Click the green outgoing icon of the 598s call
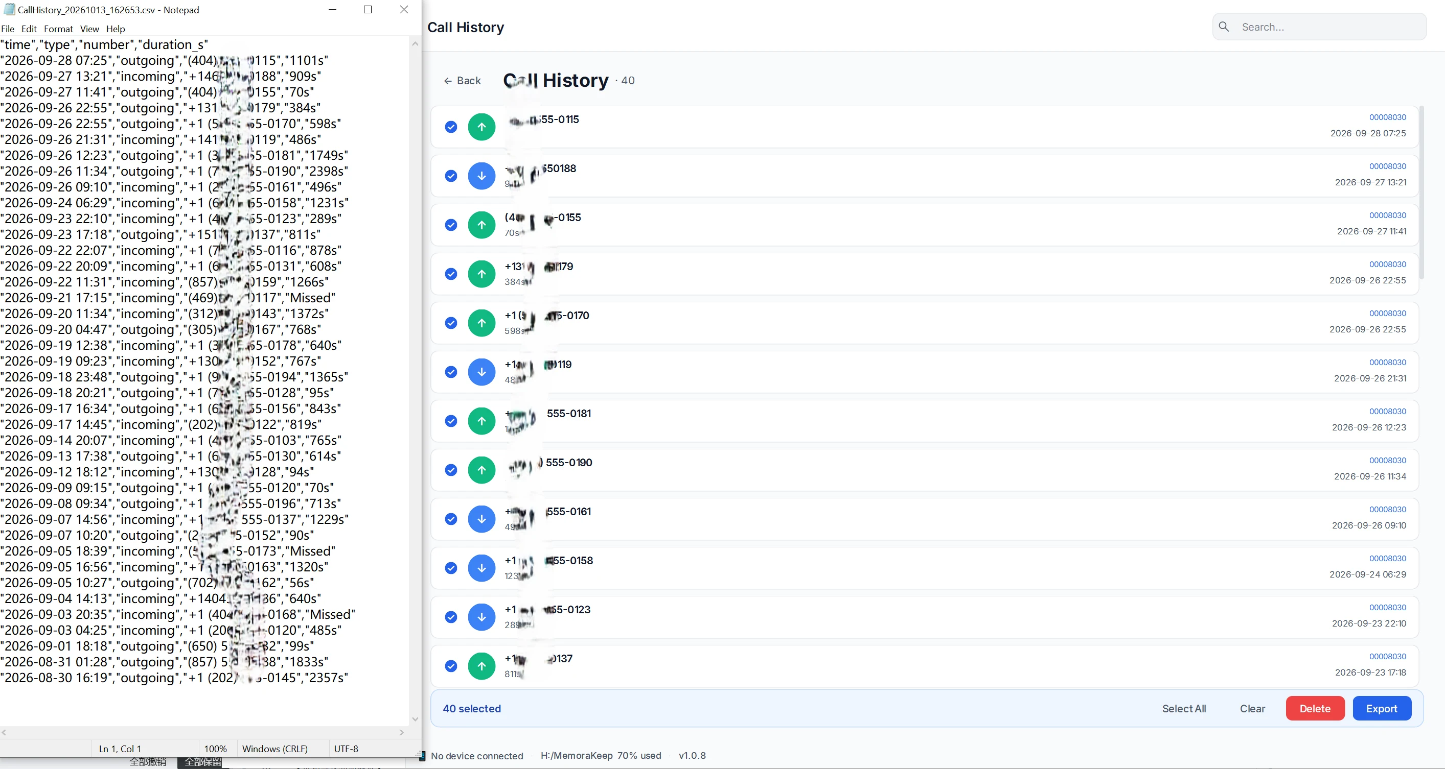 tap(481, 323)
